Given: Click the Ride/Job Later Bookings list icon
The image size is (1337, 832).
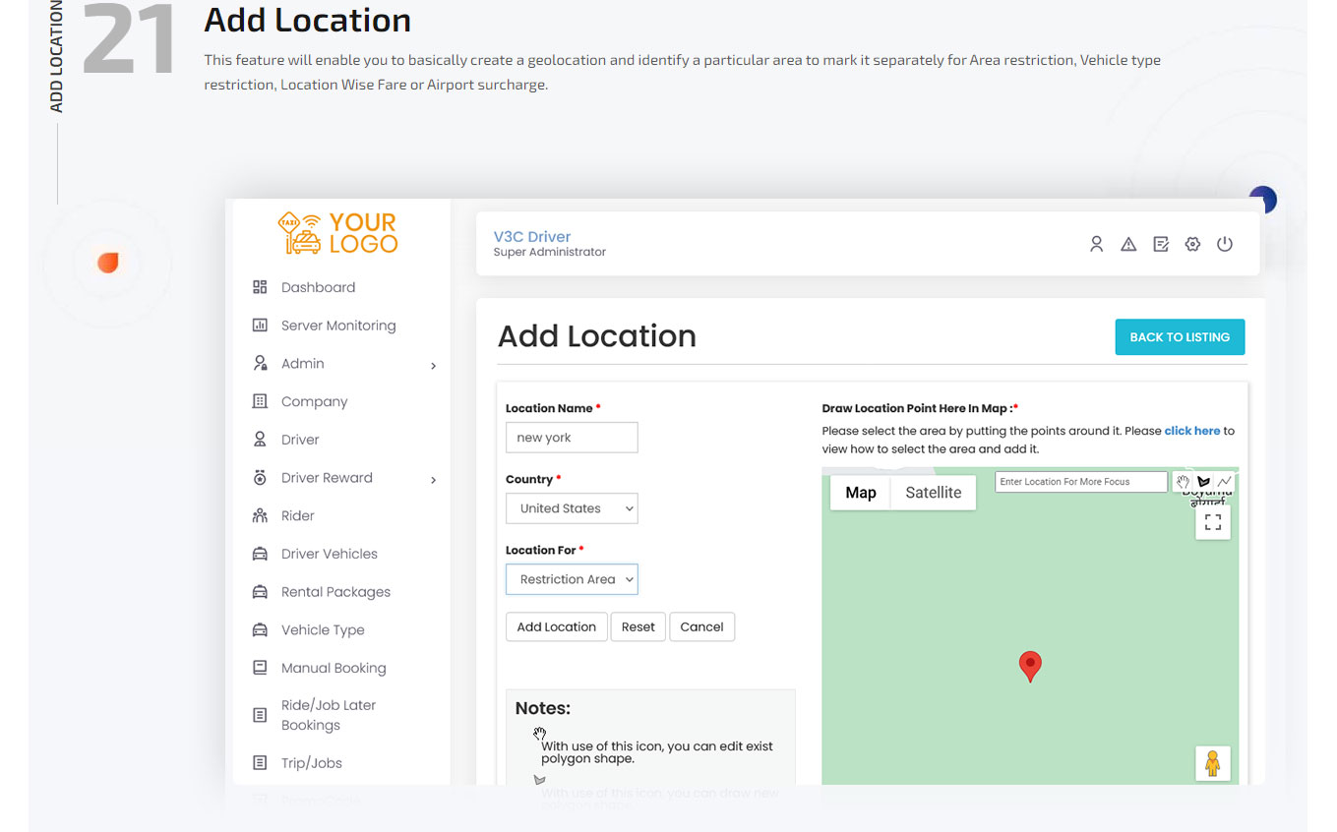Looking at the screenshot, I should tap(260, 715).
